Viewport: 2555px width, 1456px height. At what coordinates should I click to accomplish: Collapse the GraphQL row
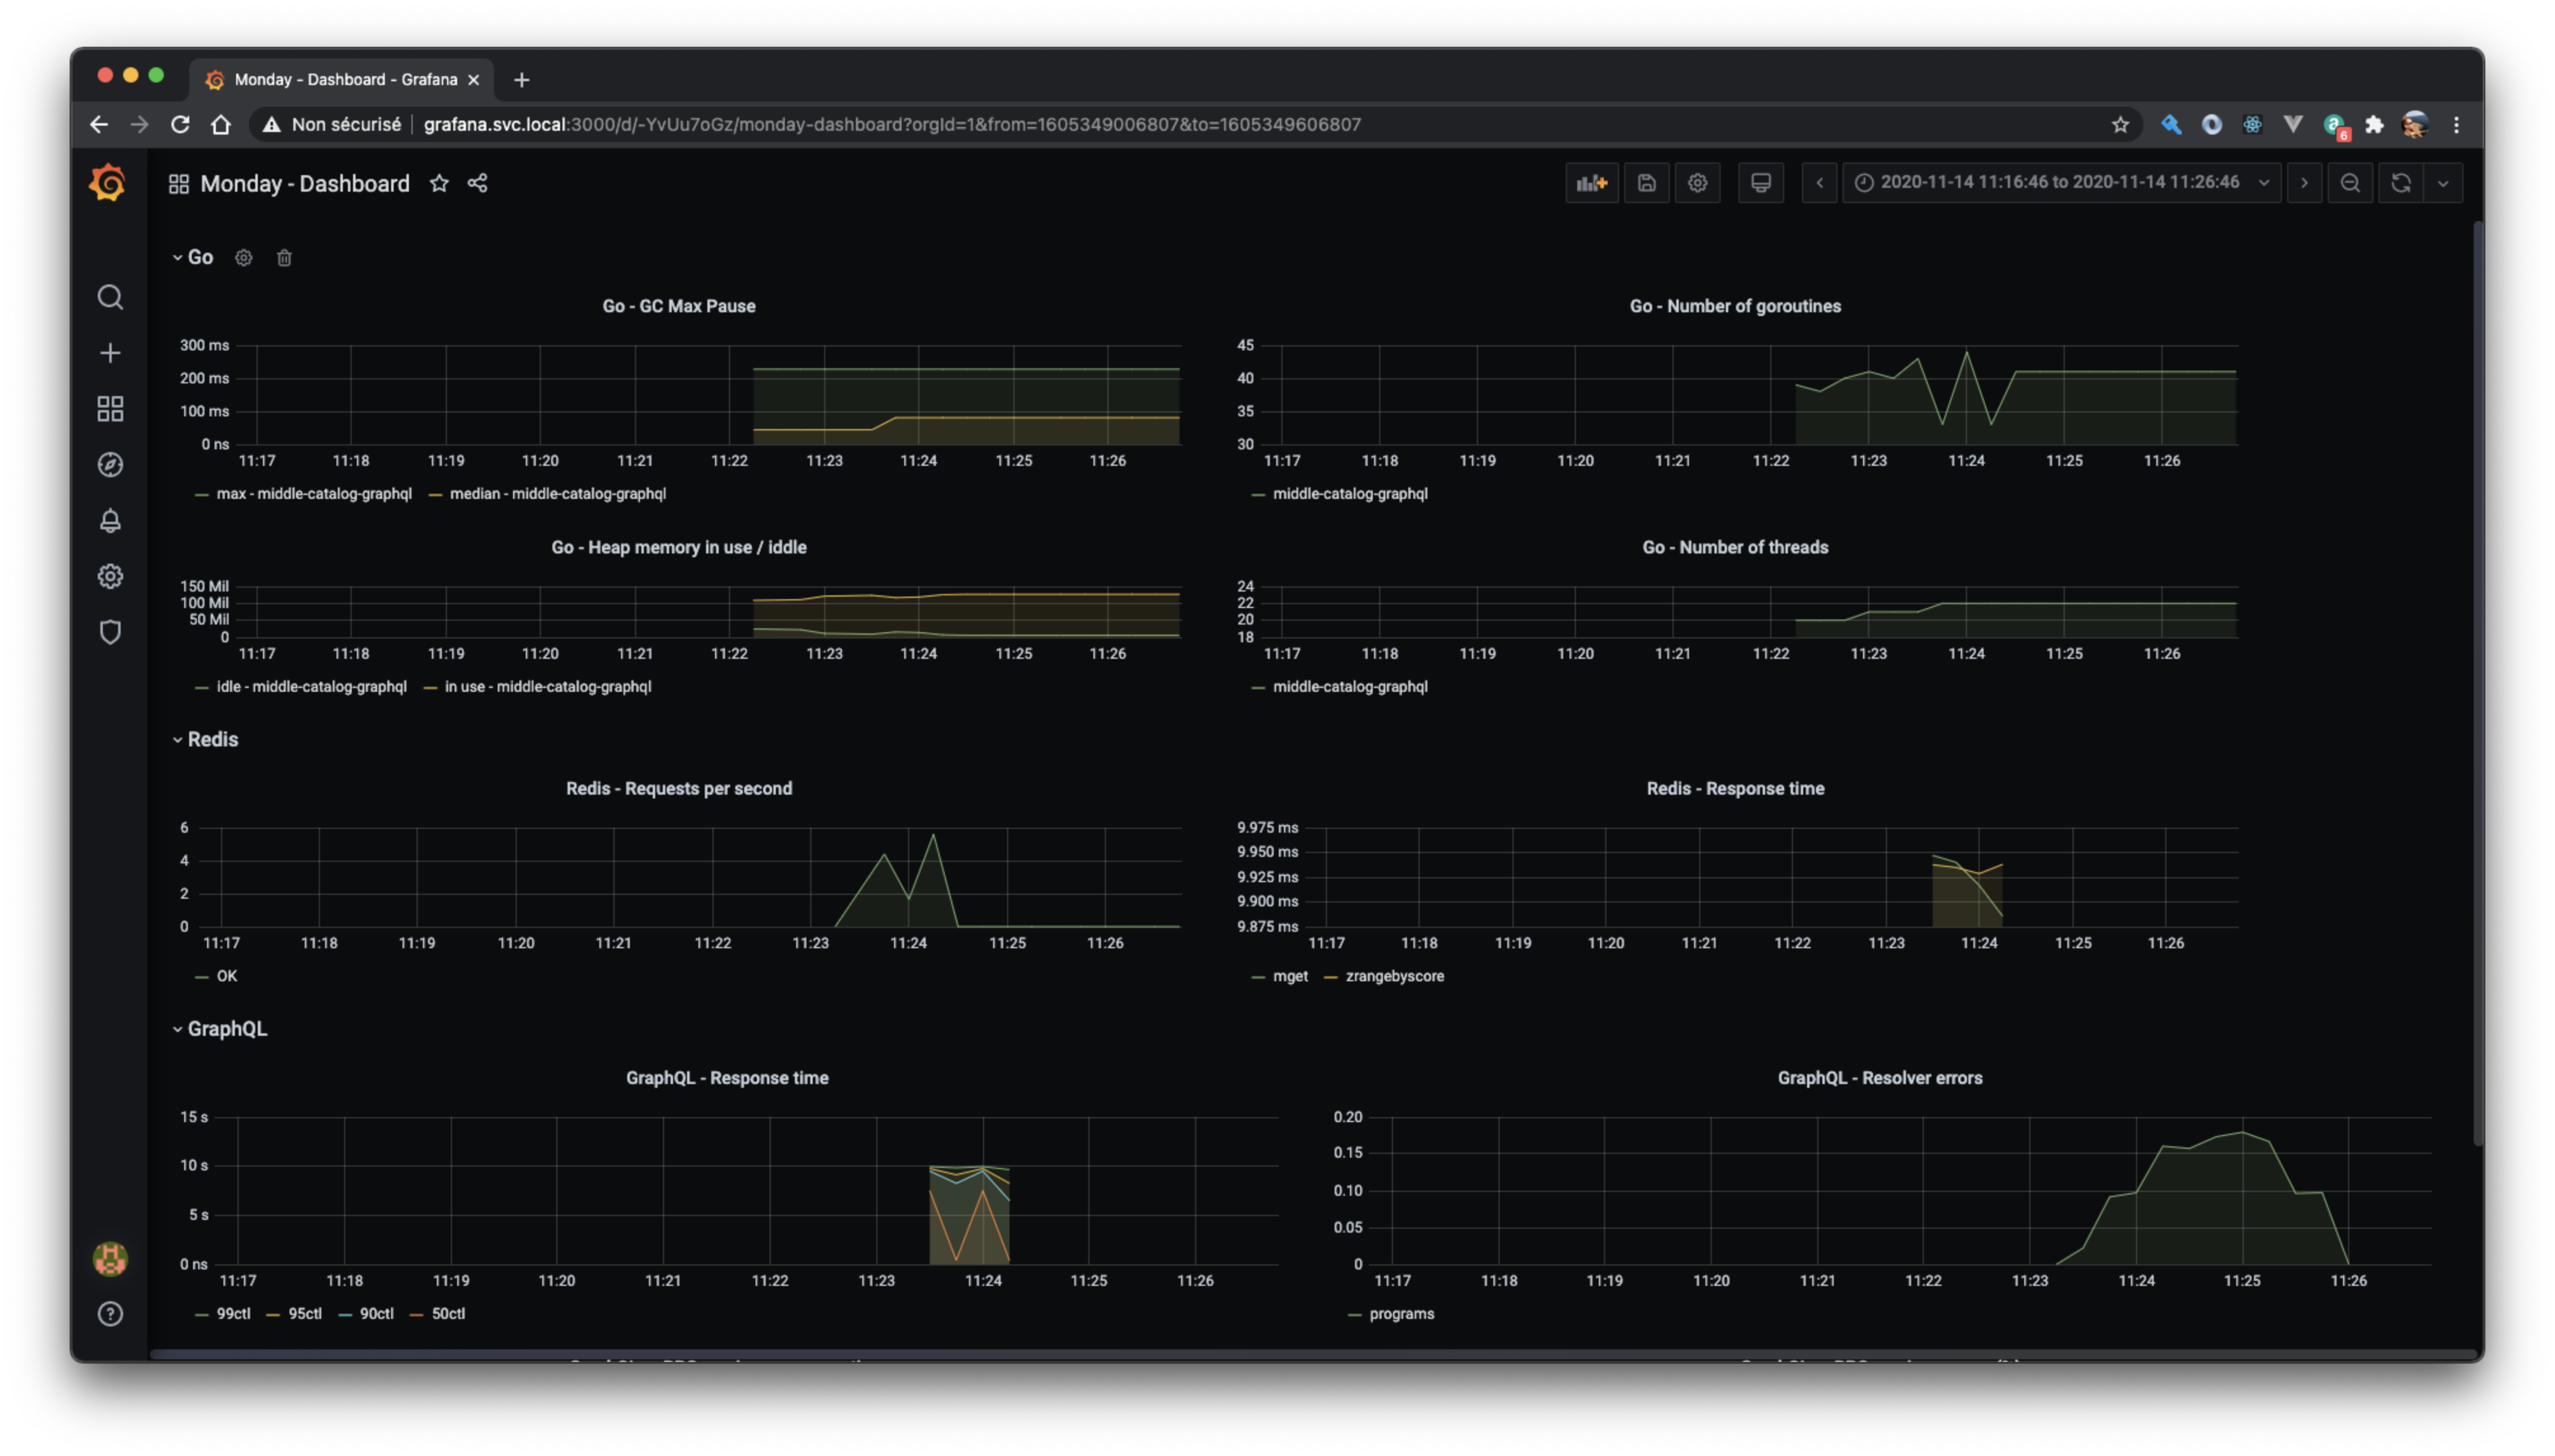click(220, 1029)
